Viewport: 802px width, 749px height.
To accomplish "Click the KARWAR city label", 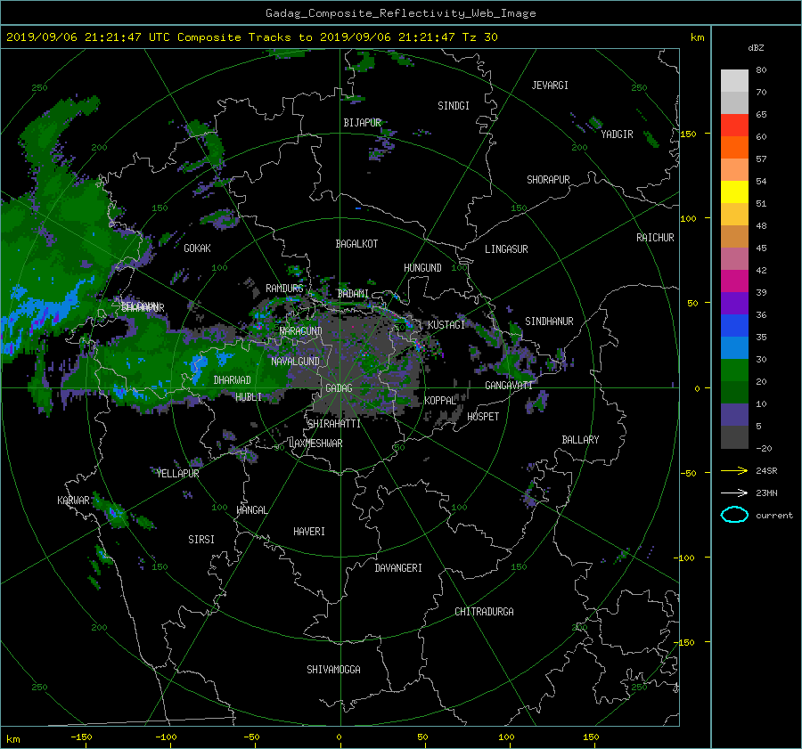I will (73, 500).
